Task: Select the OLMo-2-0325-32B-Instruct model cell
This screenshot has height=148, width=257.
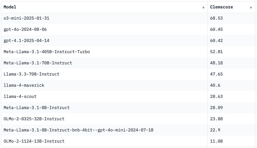Action: tap(104, 119)
